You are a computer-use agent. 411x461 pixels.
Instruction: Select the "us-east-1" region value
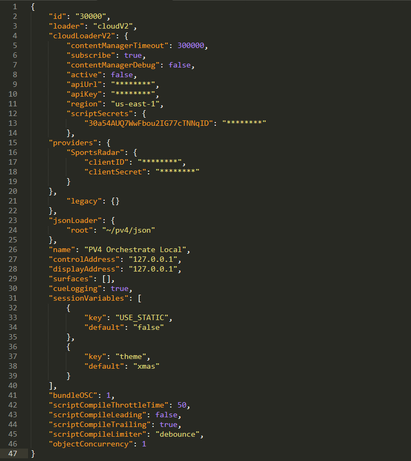click(x=135, y=104)
